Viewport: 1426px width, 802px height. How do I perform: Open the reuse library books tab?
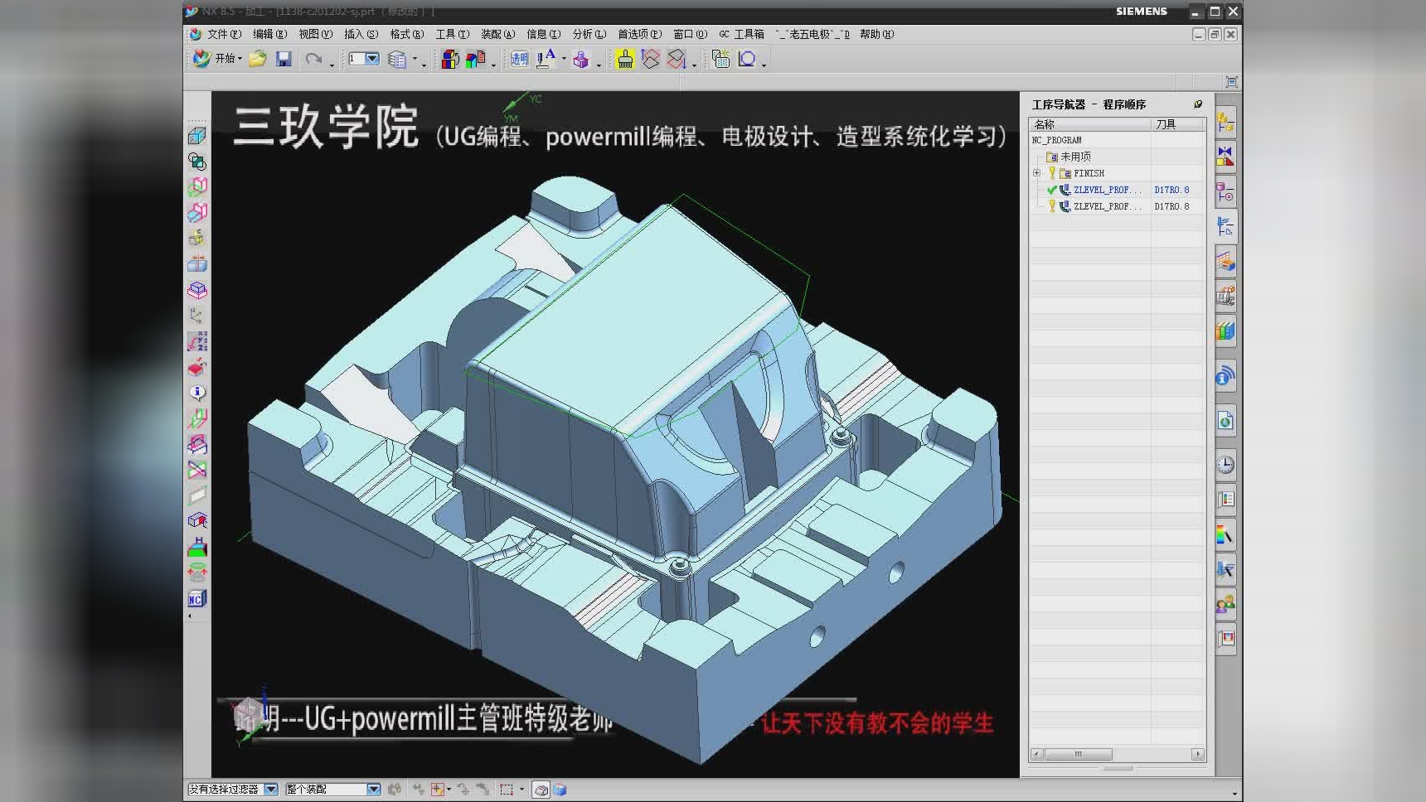click(1225, 332)
